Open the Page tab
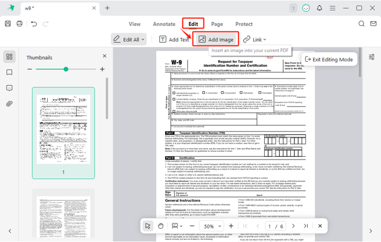The width and height of the screenshot is (381, 242). click(x=217, y=24)
